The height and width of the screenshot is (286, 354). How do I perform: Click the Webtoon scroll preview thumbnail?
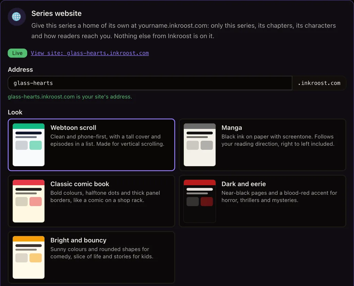(29, 145)
